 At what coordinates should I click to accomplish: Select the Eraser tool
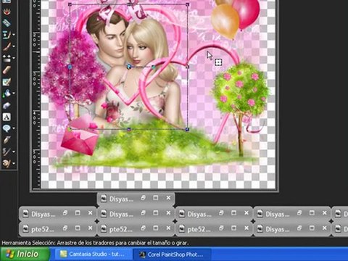pyautogui.click(x=7, y=70)
